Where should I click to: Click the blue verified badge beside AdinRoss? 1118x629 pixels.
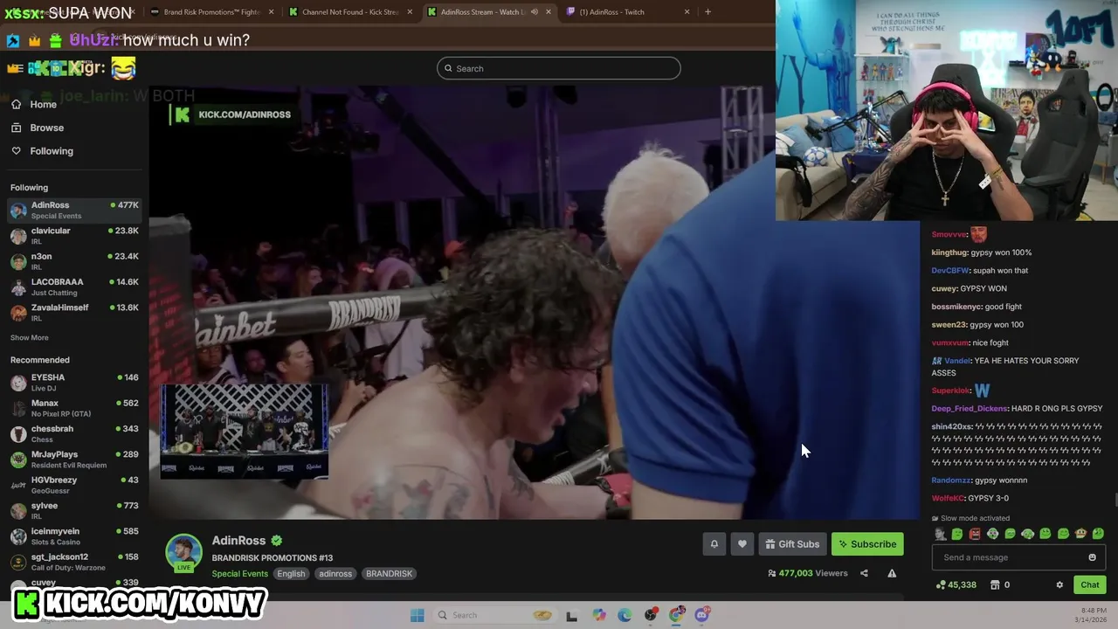pos(276,541)
